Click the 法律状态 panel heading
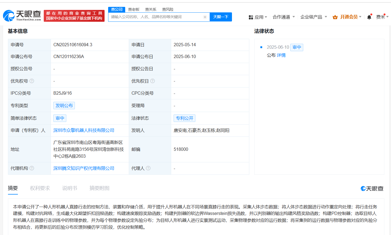 click(264, 31)
